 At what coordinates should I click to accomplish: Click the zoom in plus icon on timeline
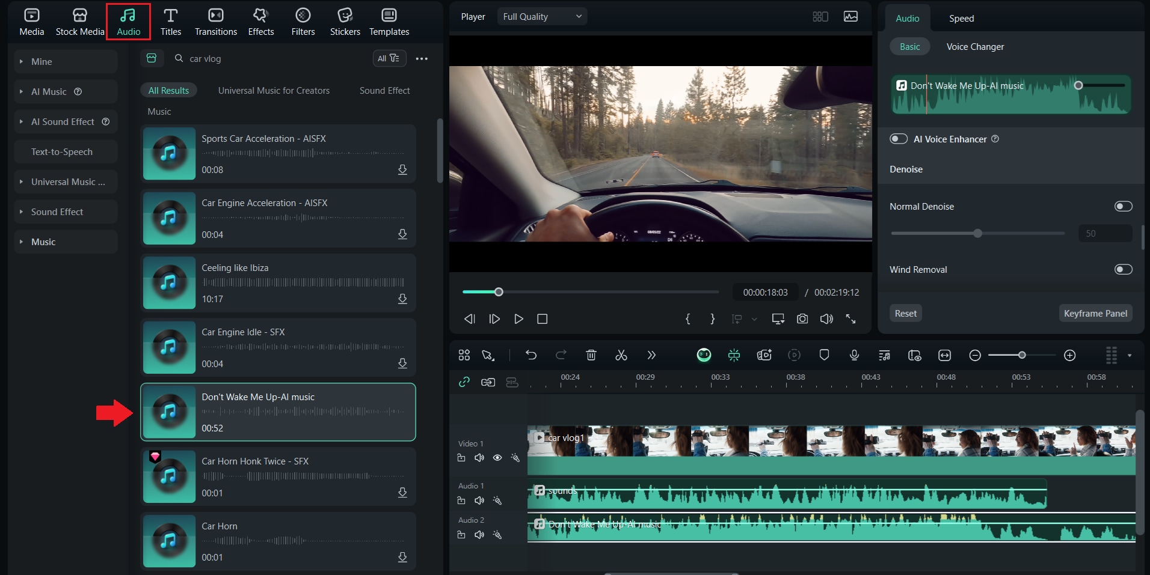pos(1069,355)
